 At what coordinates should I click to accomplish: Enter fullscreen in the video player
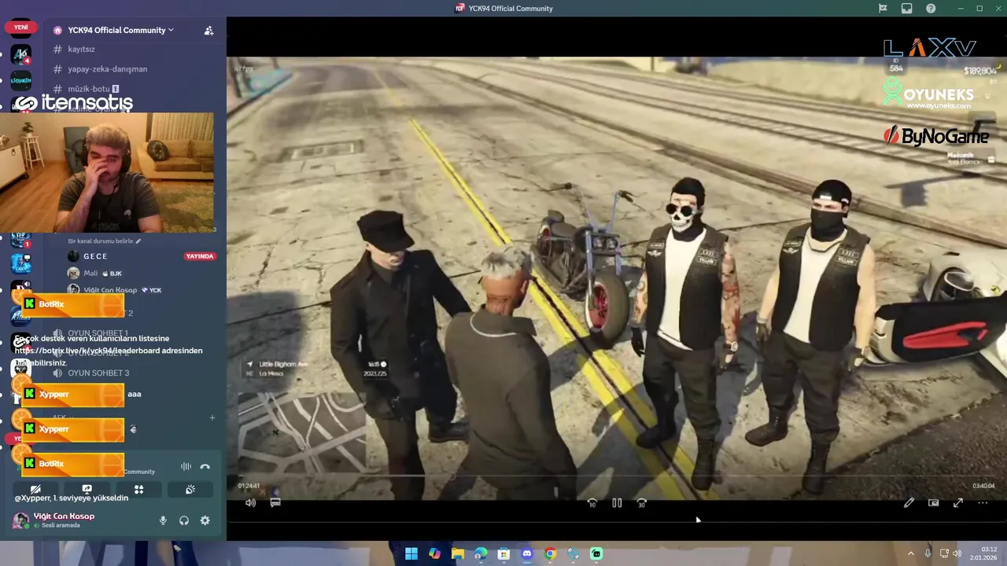click(957, 503)
